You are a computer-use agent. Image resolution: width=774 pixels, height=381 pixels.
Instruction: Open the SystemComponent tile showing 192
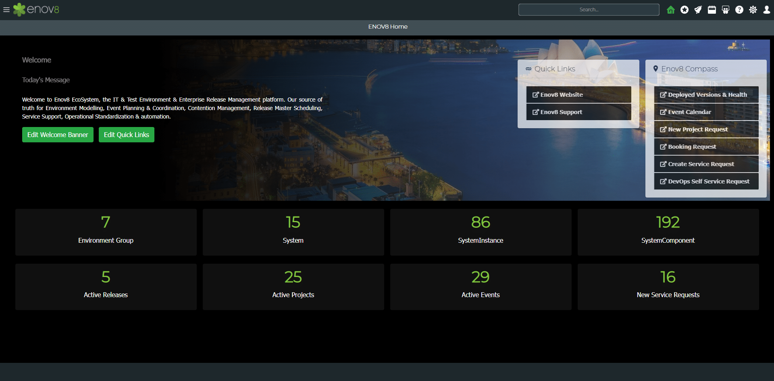pyautogui.click(x=668, y=232)
